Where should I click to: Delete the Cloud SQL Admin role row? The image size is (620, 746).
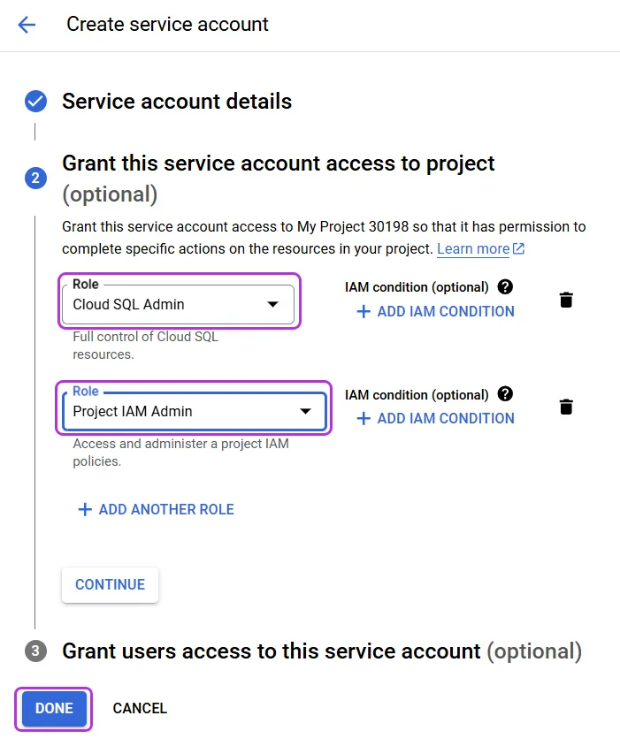[x=566, y=300]
